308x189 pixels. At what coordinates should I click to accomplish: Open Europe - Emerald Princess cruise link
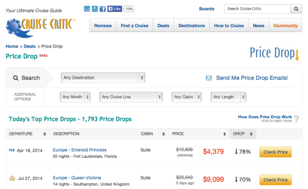click(x=80, y=150)
